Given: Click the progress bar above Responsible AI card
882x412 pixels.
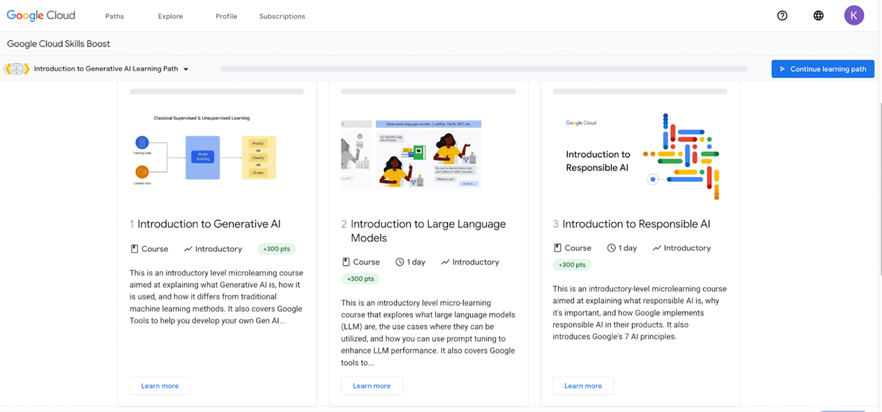Looking at the screenshot, I should point(640,91).
